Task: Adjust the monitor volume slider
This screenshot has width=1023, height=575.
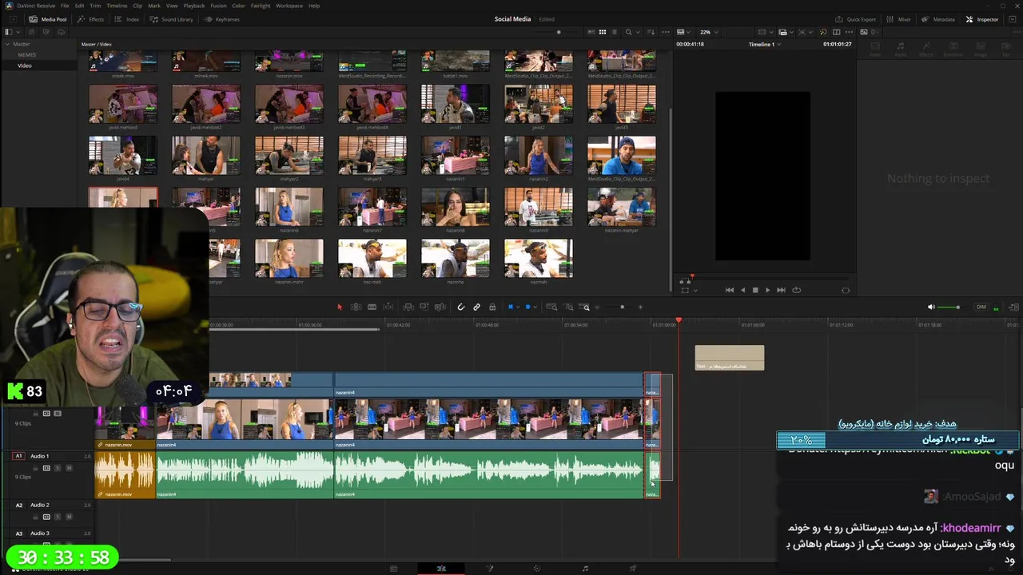Action: click(x=957, y=307)
